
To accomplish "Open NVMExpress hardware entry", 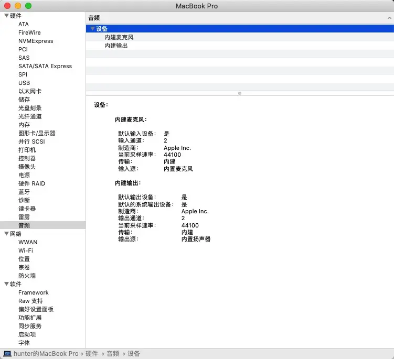I will click(36, 41).
